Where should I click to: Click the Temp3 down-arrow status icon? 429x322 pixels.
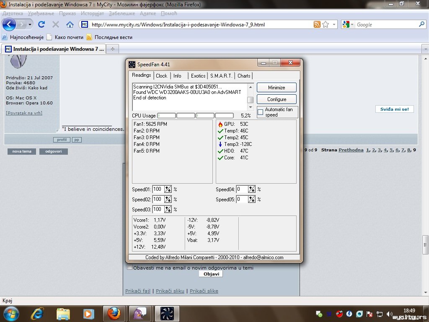(220, 144)
